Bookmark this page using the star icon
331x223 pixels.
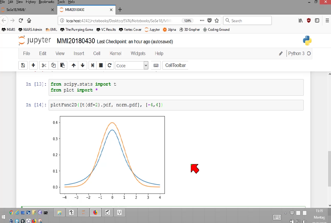(217, 20)
